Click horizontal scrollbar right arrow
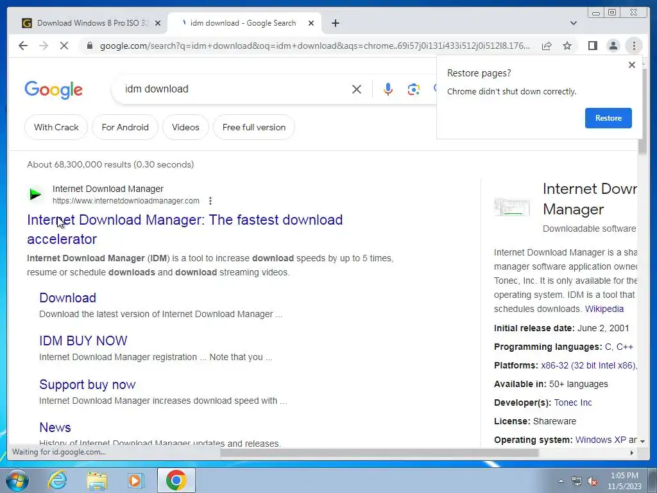 (x=632, y=453)
